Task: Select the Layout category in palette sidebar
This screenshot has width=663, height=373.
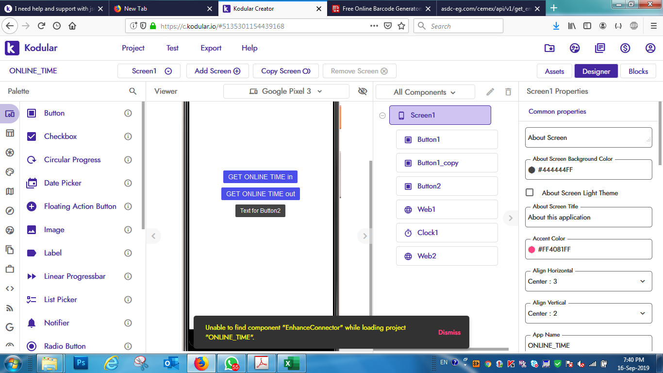Action: click(10, 133)
